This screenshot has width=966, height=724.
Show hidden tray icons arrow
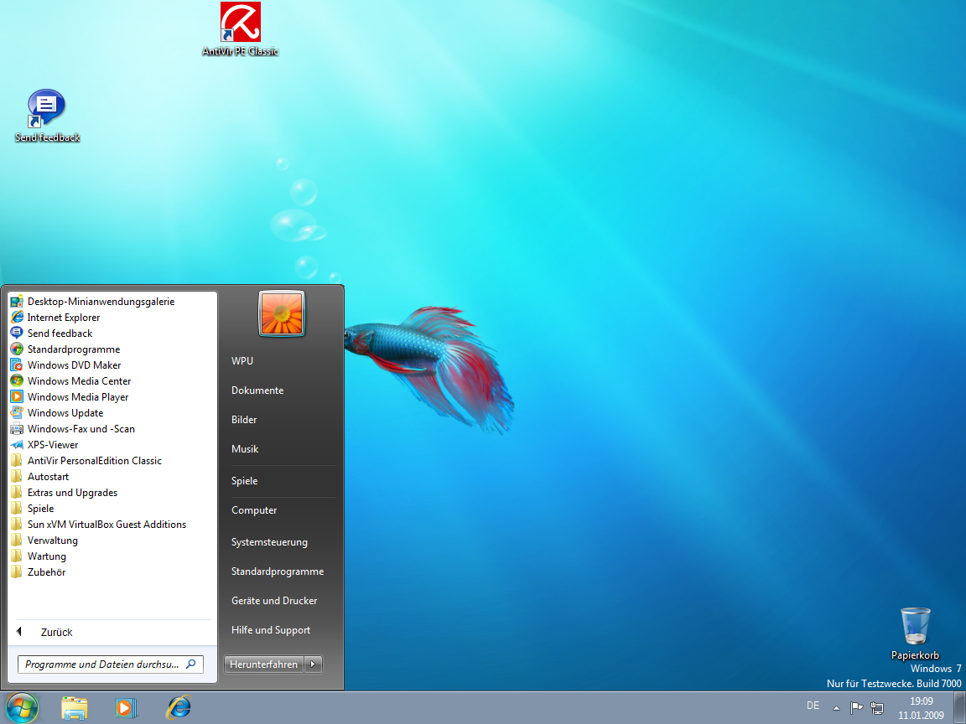pyautogui.click(x=836, y=707)
